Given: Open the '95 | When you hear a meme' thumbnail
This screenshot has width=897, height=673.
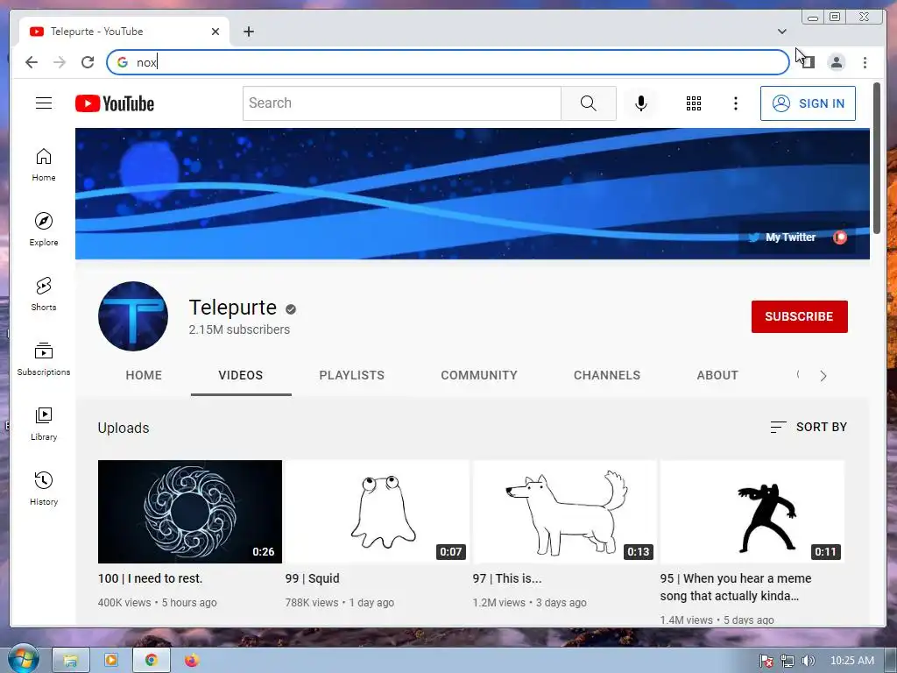Looking at the screenshot, I should point(752,512).
